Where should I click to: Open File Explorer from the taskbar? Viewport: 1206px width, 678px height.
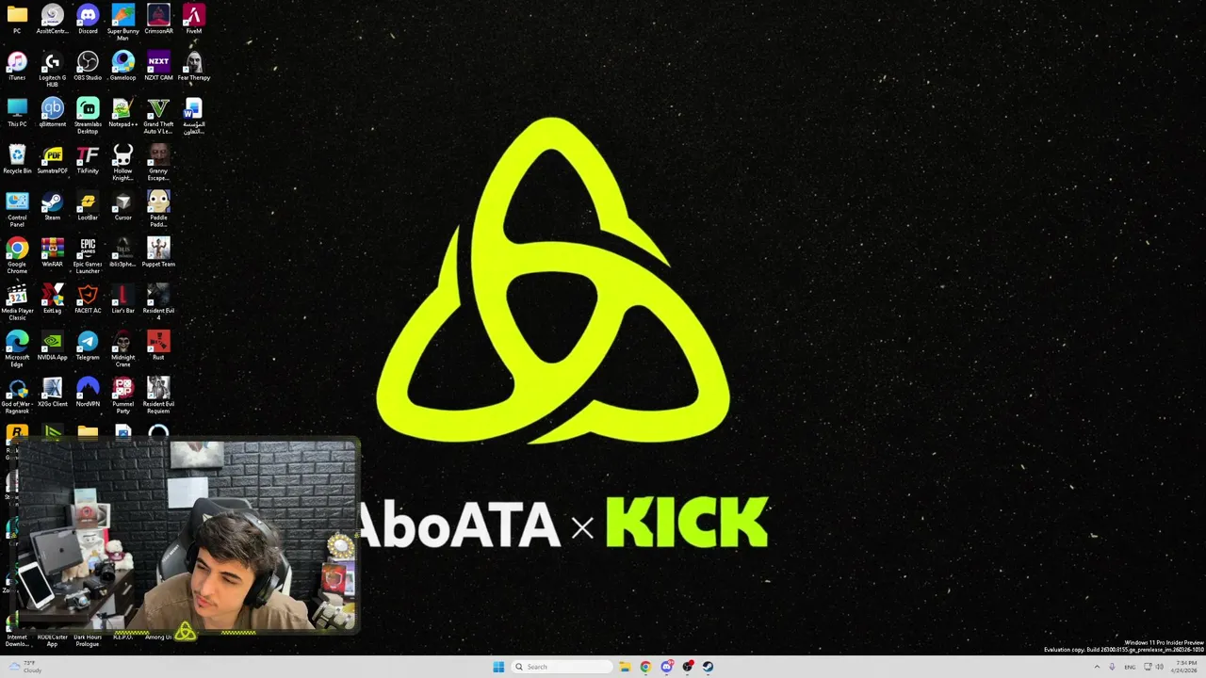(x=625, y=667)
